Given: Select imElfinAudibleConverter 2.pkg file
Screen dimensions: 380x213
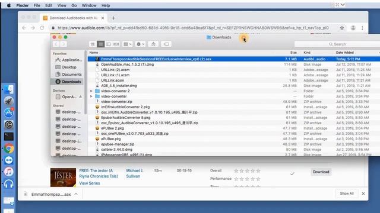Looking at the screenshot, I should pos(234,107).
